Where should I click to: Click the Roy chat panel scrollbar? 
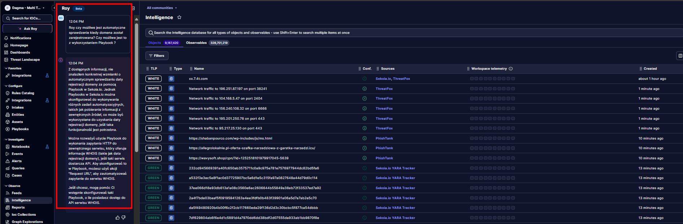[x=136, y=86]
